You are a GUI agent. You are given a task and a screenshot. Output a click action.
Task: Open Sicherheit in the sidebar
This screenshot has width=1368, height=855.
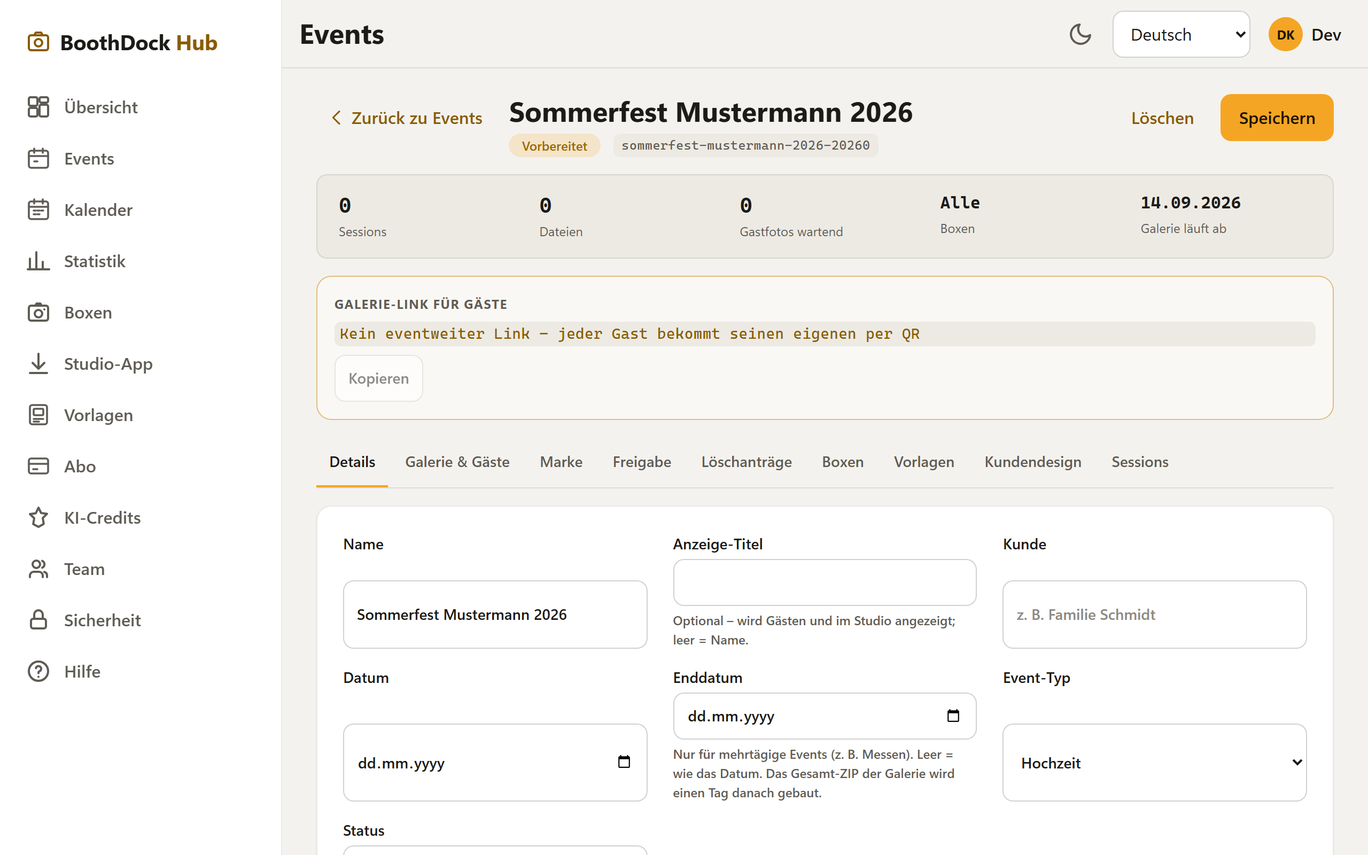[x=102, y=620]
